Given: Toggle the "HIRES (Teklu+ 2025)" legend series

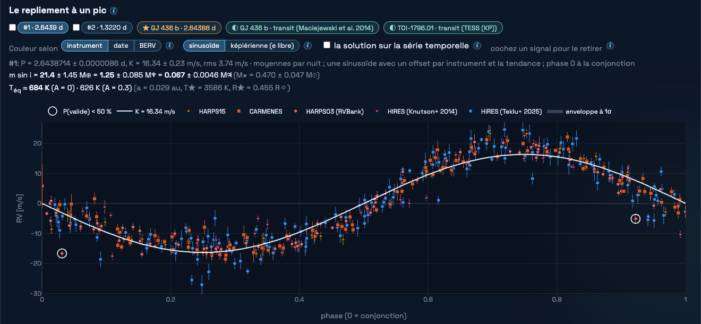Looking at the screenshot, I should pyautogui.click(x=505, y=112).
